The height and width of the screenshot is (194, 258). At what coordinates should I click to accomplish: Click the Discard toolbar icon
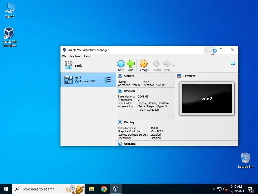pyautogui.click(x=156, y=64)
